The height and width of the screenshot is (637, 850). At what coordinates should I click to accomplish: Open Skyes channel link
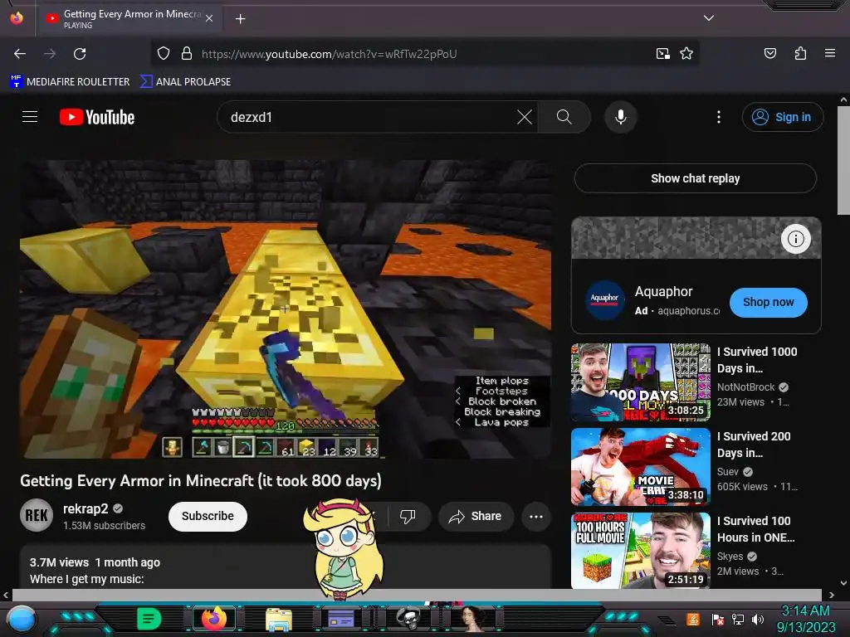730,556
